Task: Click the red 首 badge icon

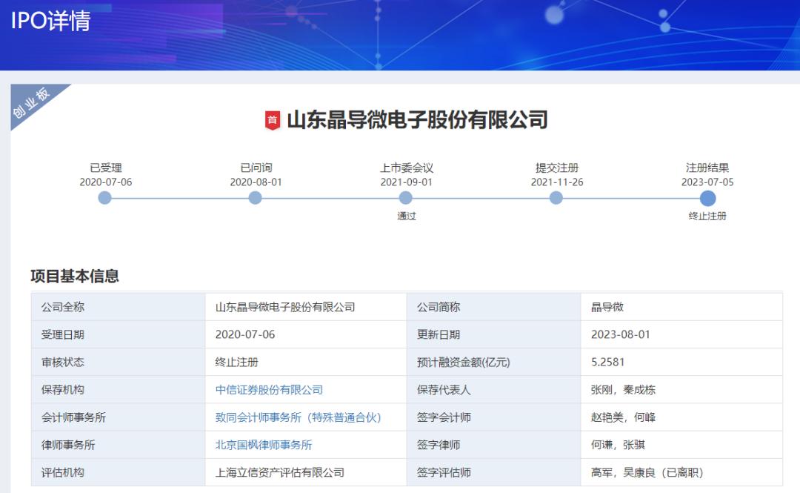Action: click(273, 120)
